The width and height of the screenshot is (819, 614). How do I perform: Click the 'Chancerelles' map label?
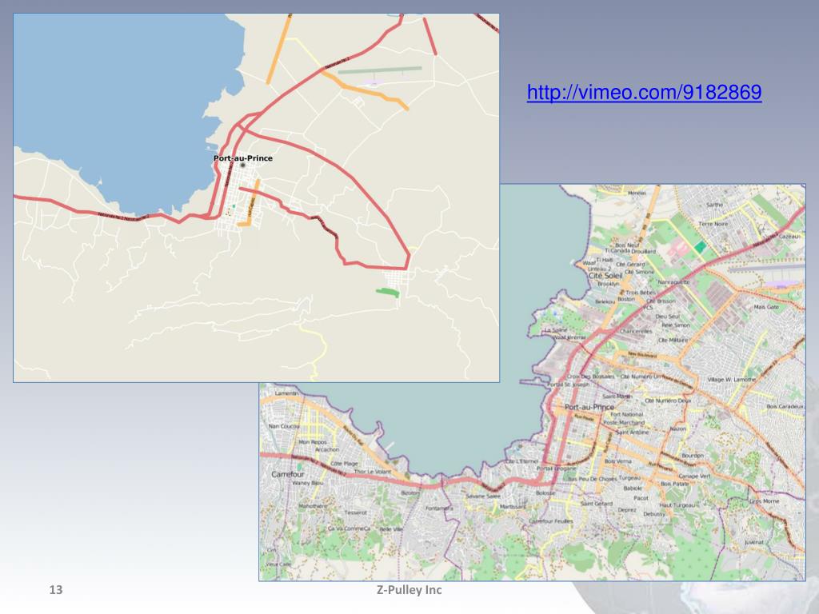tap(636, 331)
